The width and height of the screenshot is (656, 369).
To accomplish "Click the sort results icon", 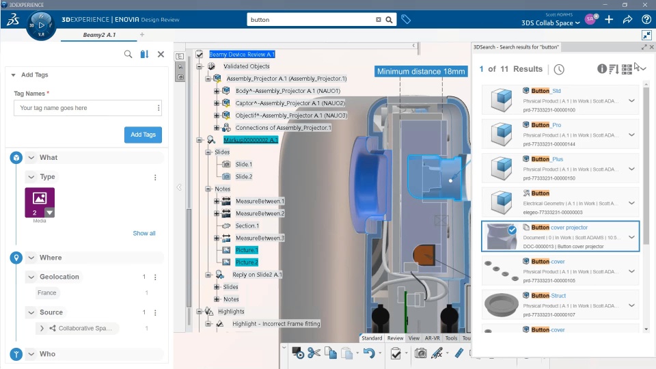I will [x=614, y=69].
